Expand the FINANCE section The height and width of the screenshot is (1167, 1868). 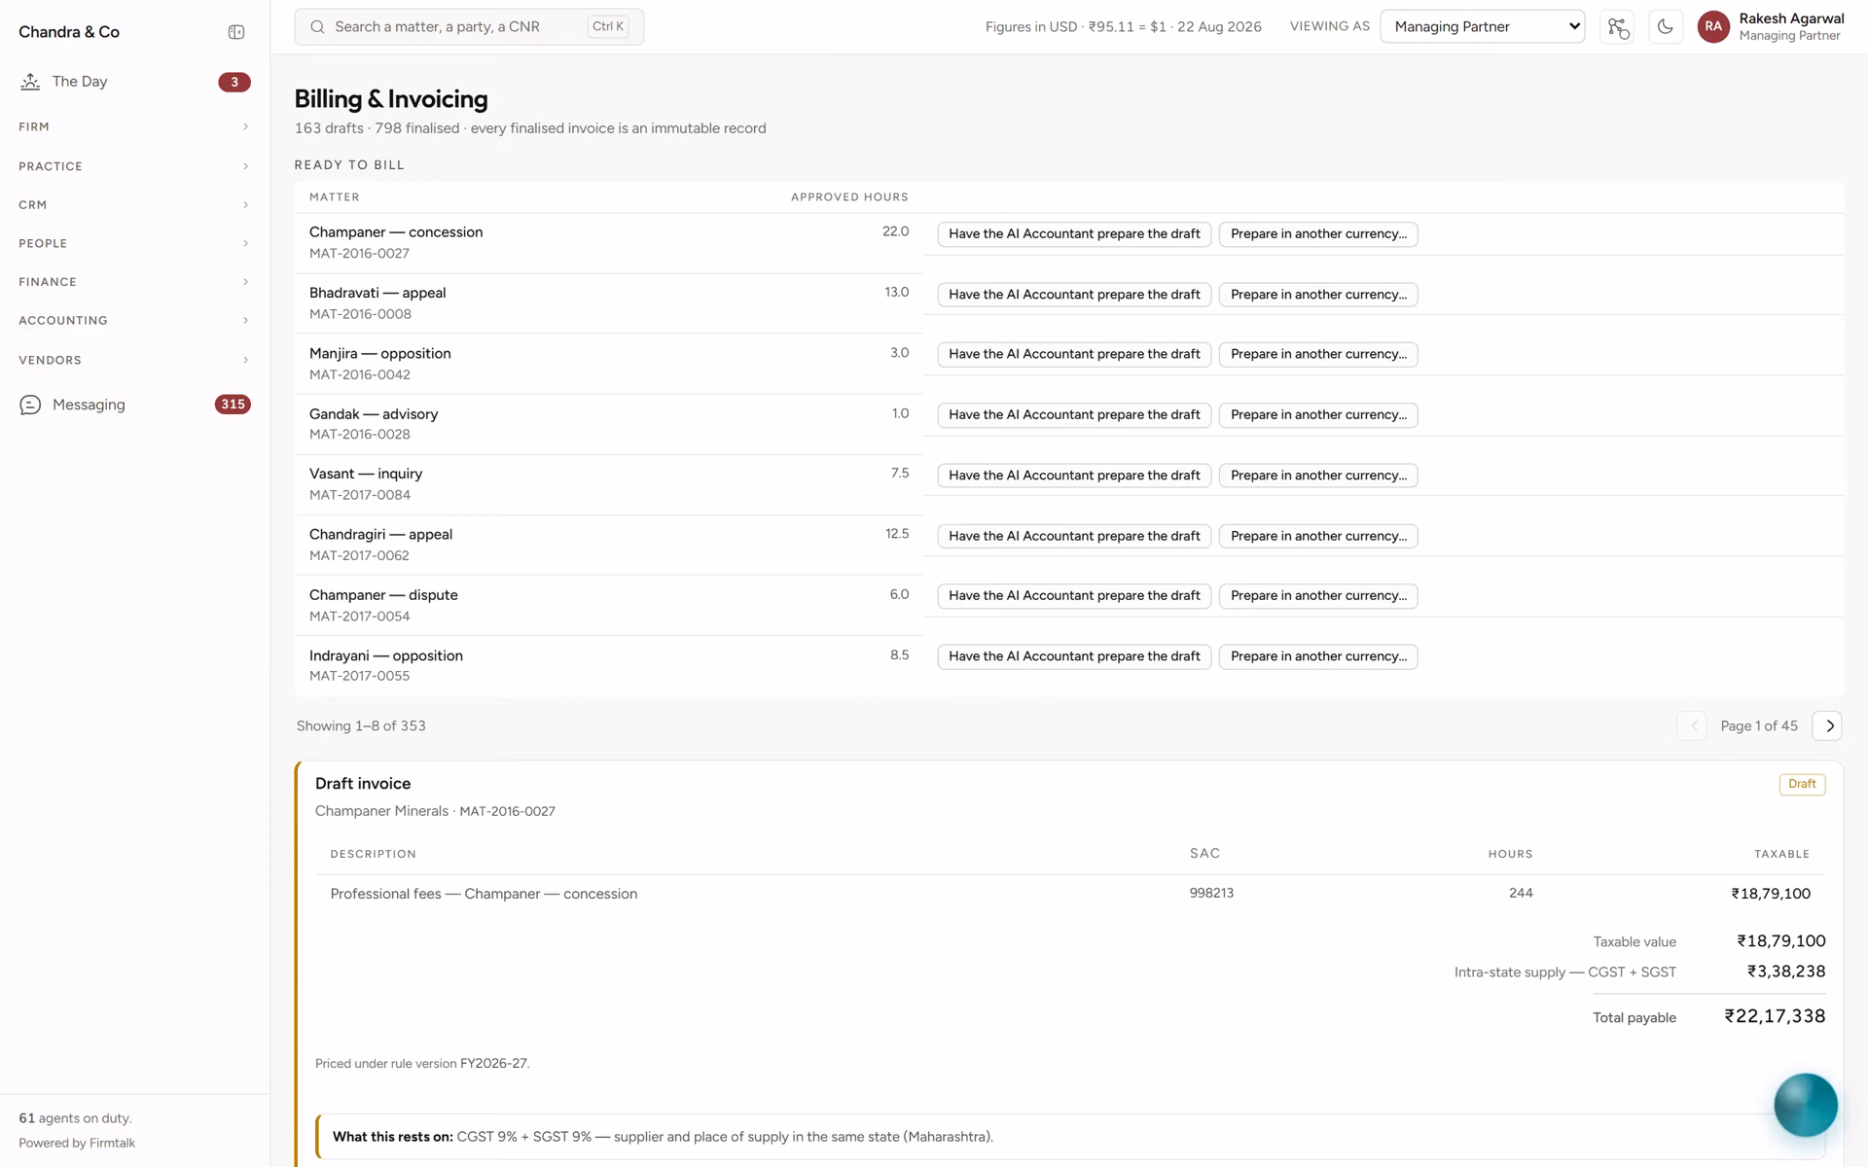coord(134,282)
